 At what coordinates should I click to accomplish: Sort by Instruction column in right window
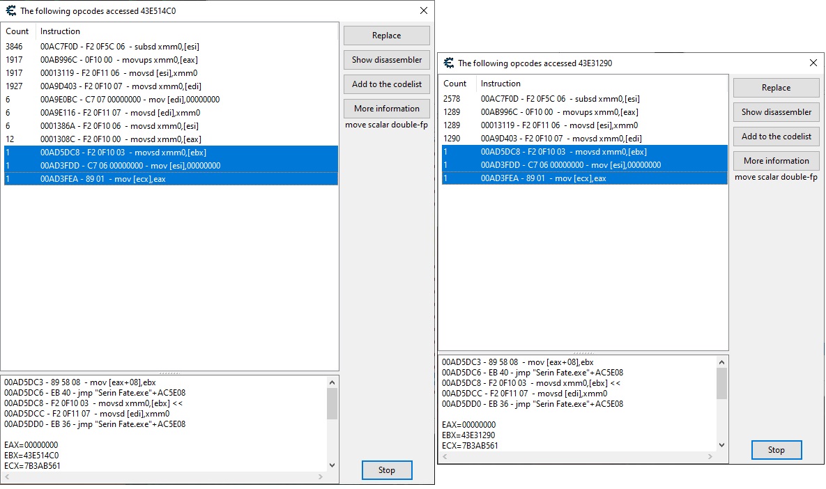500,84
